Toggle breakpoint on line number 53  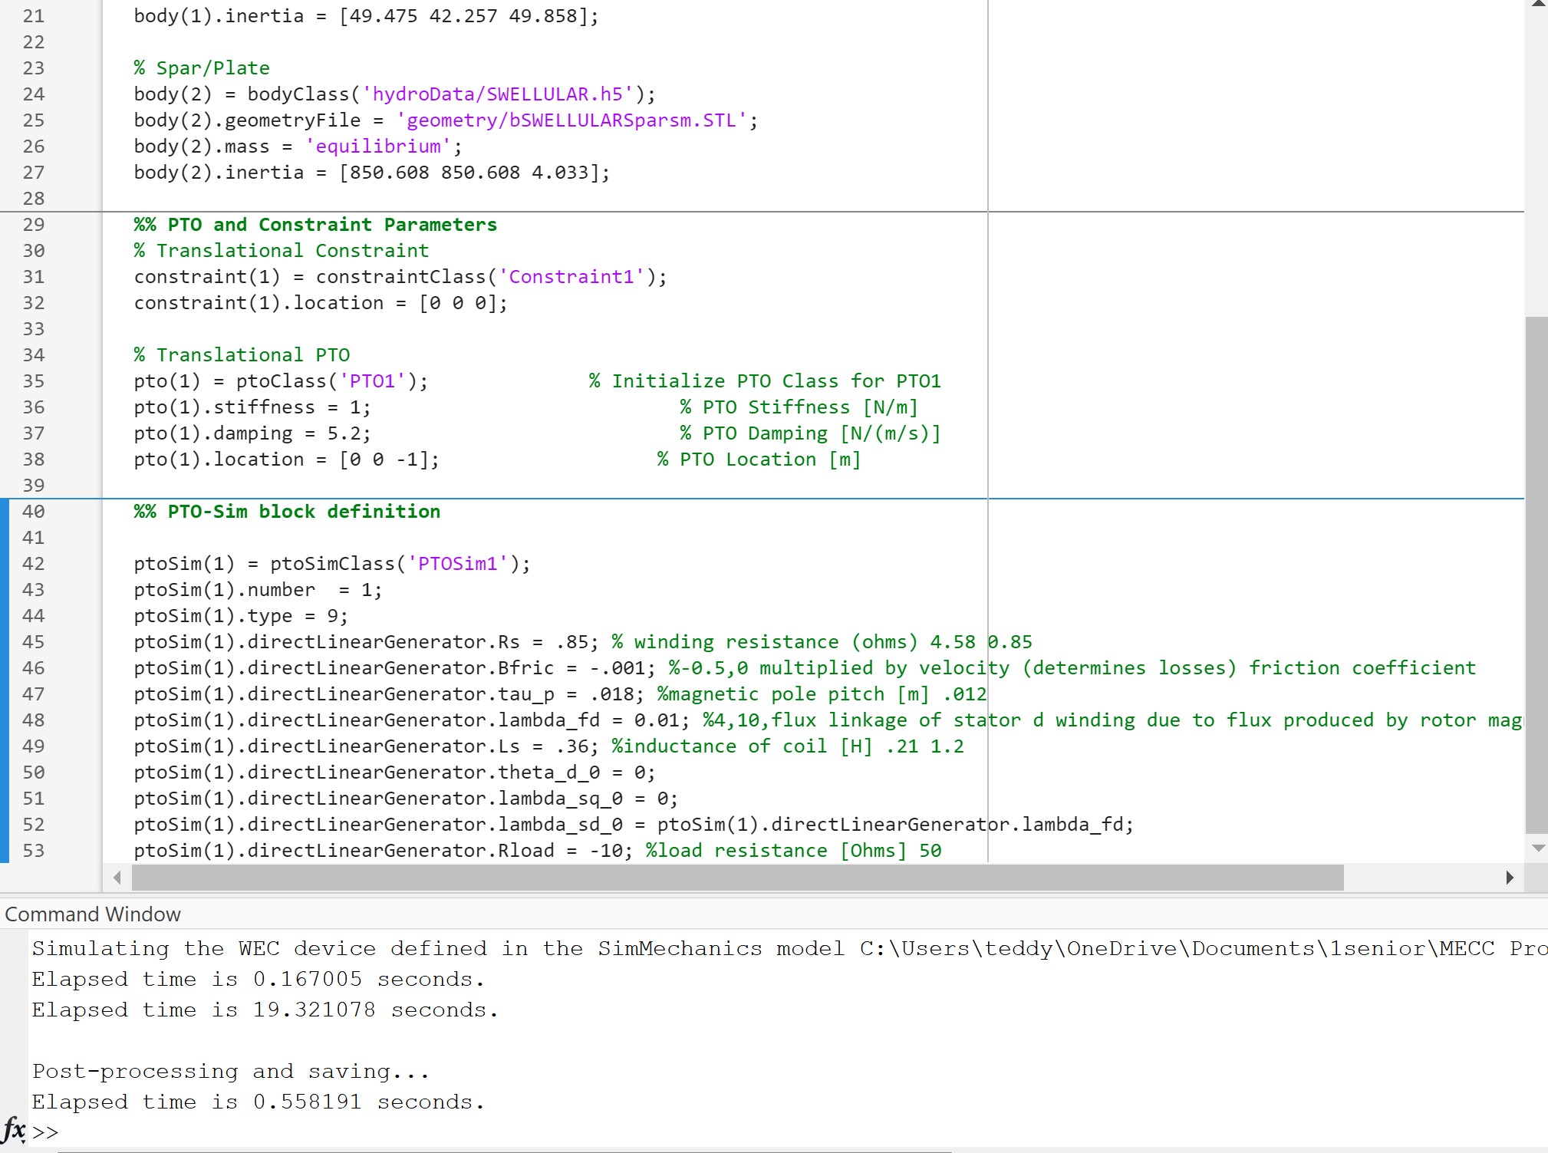34,851
